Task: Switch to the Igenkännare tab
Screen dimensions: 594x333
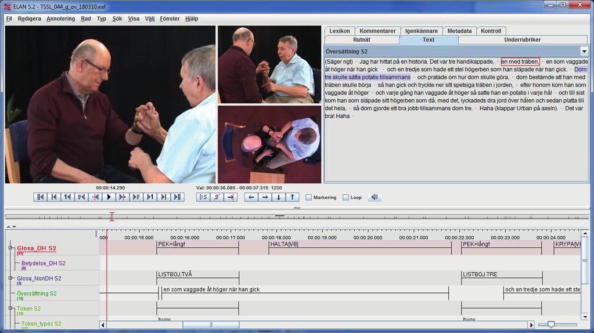Action: (x=421, y=31)
